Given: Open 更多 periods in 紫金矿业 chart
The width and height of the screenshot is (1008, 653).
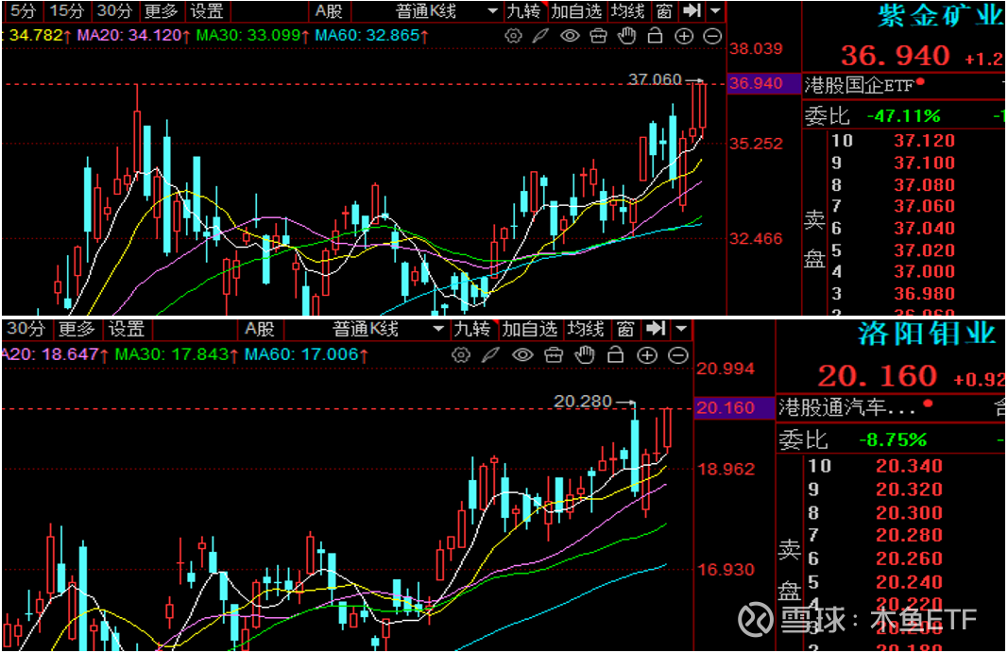Looking at the screenshot, I should tap(161, 11).
